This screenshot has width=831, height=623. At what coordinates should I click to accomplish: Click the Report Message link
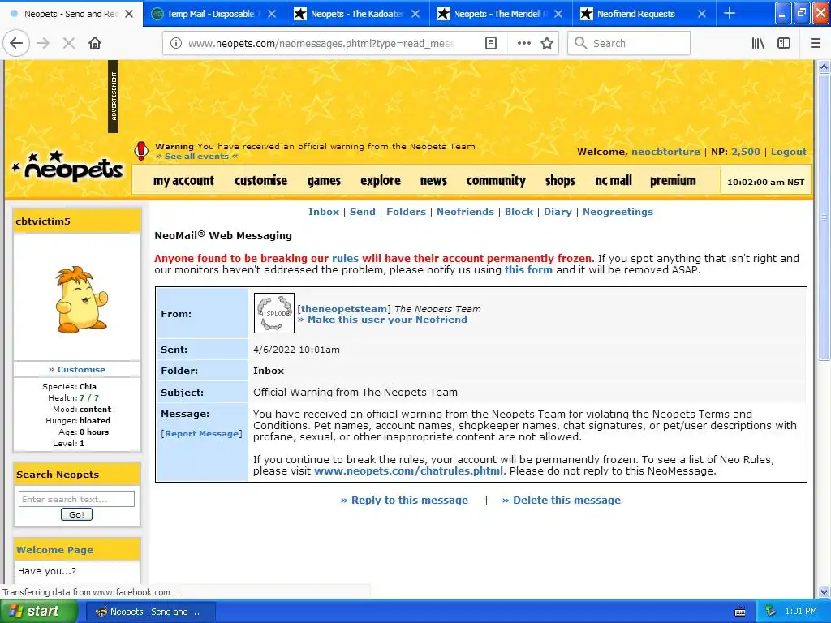[x=201, y=434]
